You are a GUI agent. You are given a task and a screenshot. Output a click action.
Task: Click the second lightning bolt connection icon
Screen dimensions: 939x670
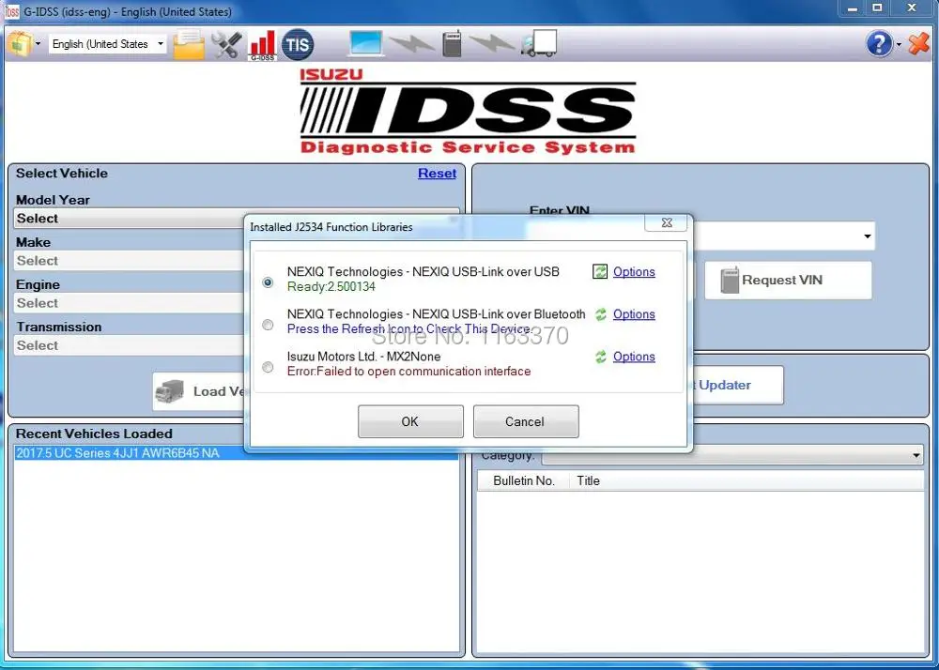(492, 43)
